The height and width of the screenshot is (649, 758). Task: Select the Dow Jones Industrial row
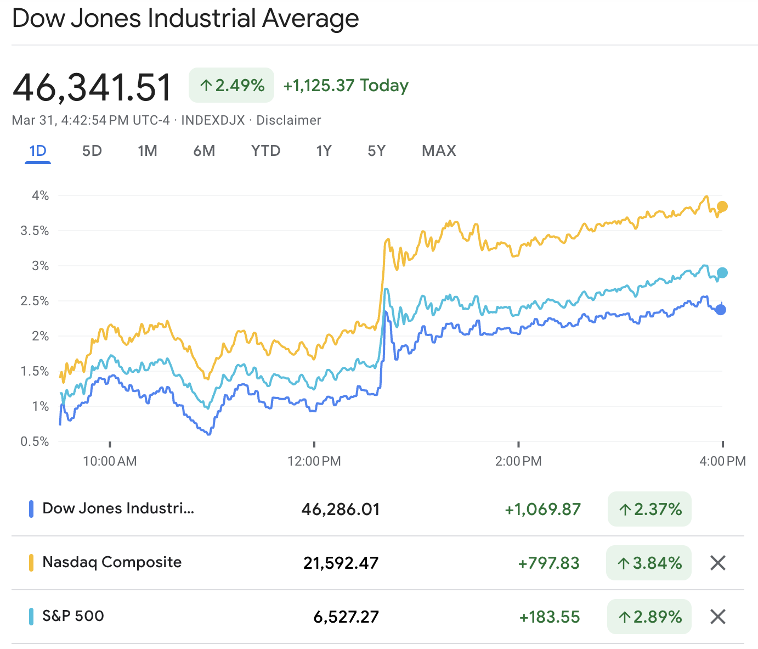[118, 509]
